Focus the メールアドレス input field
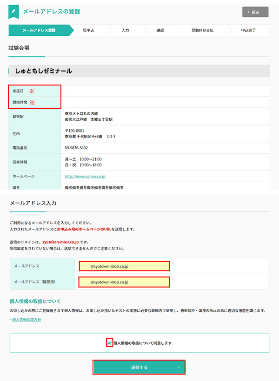The height and width of the screenshot is (381, 279). point(124,266)
